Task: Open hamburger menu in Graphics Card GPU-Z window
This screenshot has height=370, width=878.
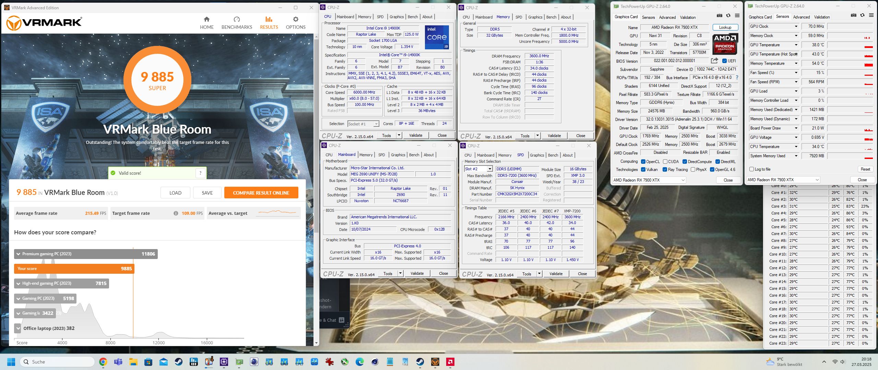Action: click(737, 15)
